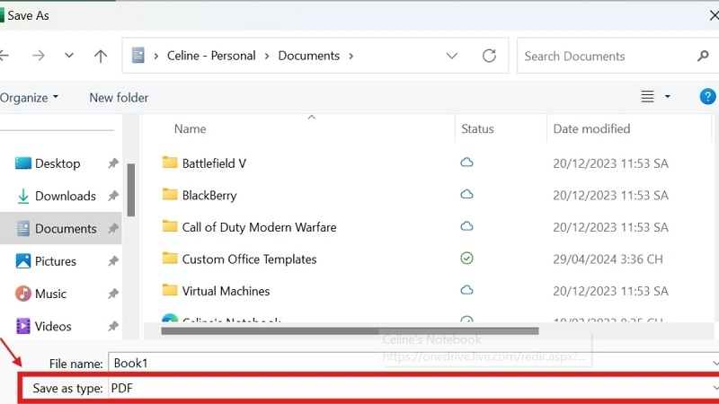Click cloud status icon for Battlefield V

coord(466,162)
